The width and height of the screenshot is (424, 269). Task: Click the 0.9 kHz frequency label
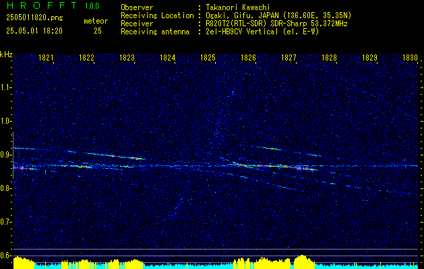(6, 155)
